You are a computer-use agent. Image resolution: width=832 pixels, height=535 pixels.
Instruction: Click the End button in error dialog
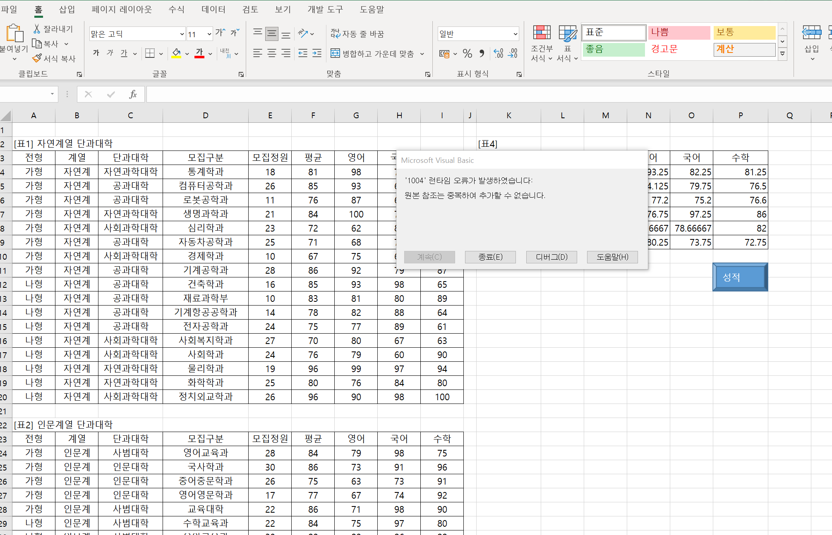490,257
